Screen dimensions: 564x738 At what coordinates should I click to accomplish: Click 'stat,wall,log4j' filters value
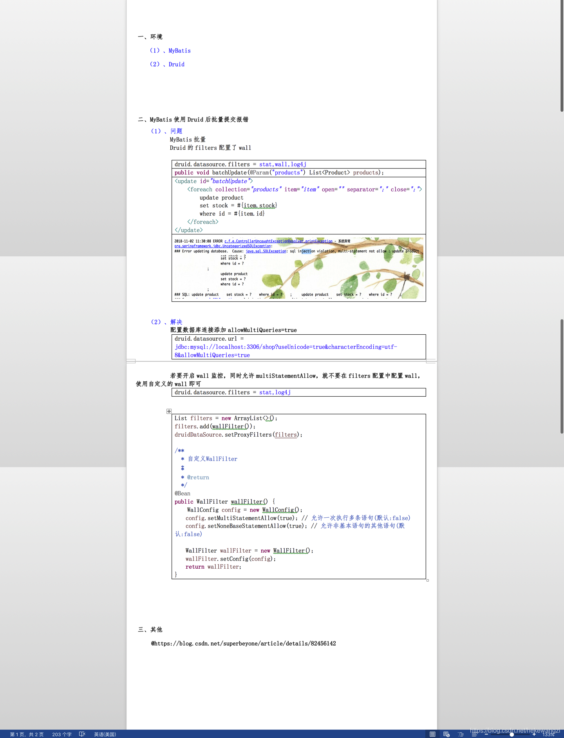click(283, 164)
